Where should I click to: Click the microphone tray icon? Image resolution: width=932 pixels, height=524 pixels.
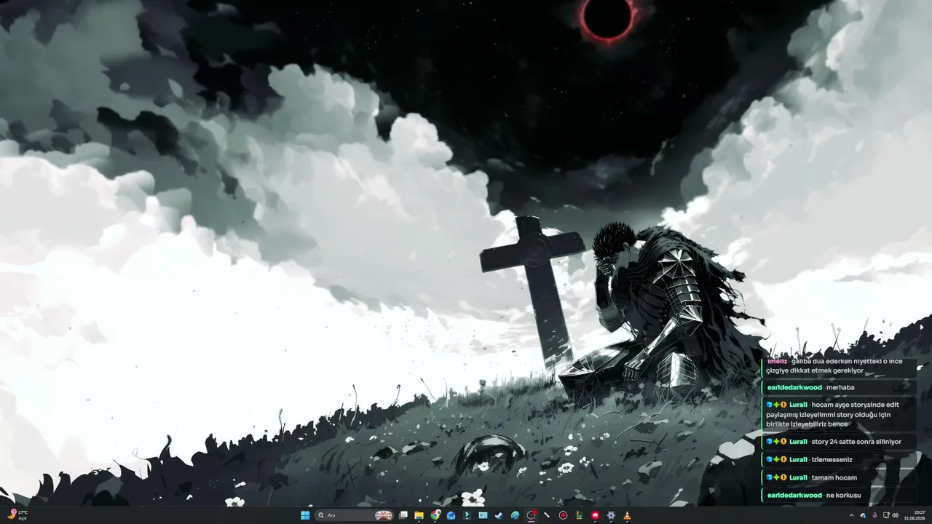(874, 515)
